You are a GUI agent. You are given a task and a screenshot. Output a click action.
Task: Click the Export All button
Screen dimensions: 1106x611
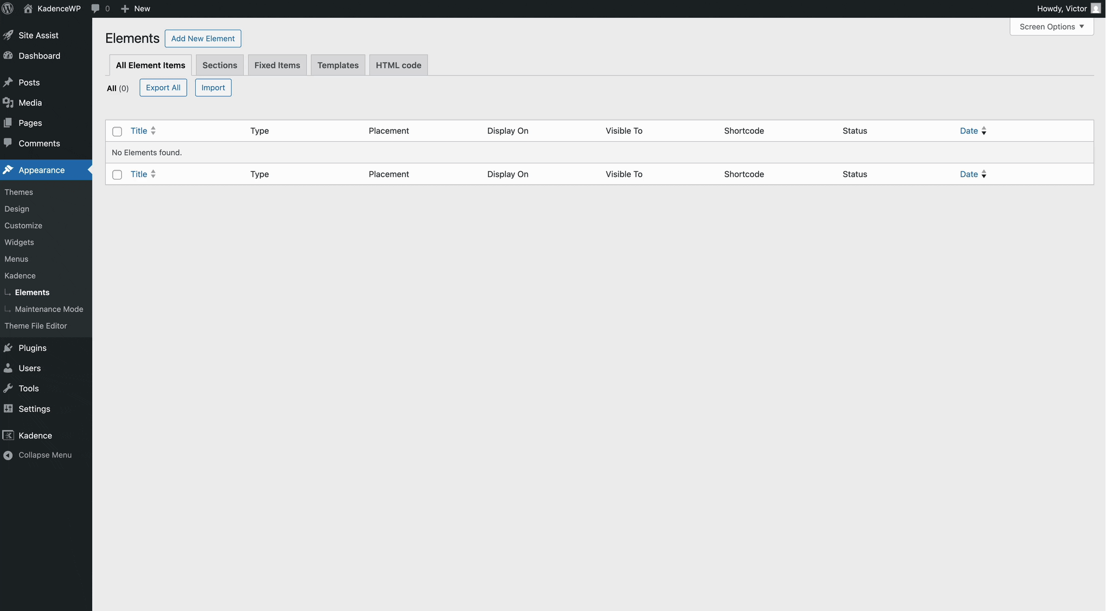163,87
